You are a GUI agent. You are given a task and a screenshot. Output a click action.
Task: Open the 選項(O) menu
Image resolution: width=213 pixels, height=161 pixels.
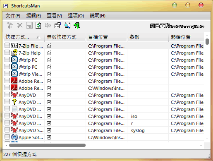[76, 16]
